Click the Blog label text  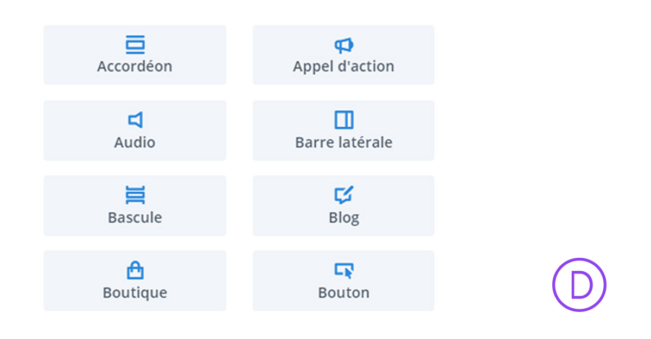[343, 217]
